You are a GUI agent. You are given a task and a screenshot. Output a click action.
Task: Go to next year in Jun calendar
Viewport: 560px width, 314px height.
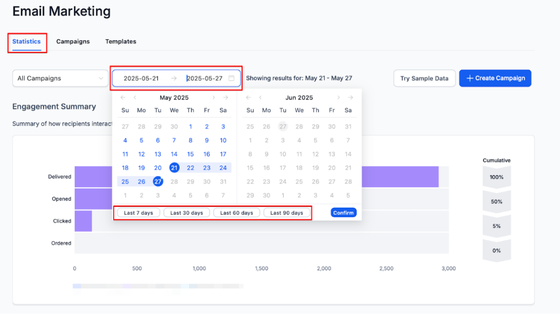350,98
